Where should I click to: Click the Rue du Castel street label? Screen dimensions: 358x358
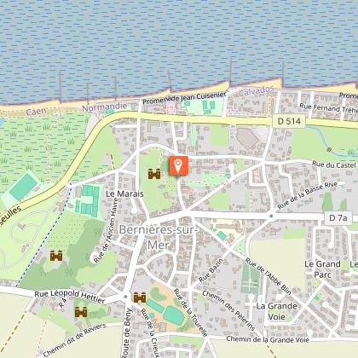tap(334, 165)
